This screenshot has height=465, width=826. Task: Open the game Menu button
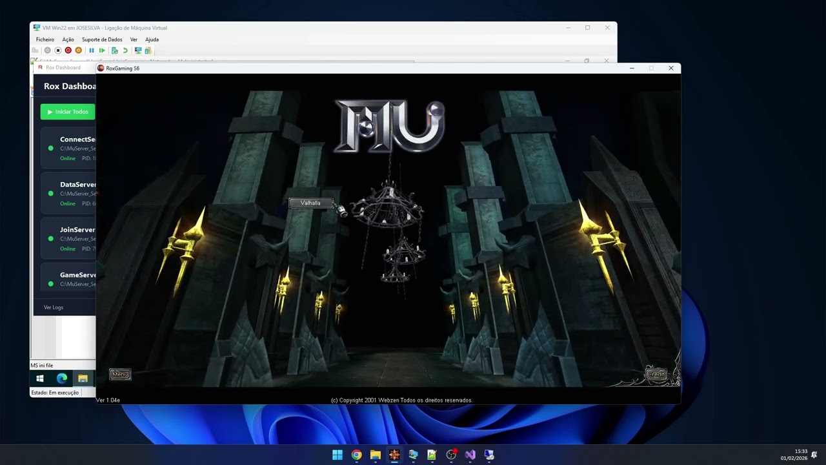[x=120, y=374]
